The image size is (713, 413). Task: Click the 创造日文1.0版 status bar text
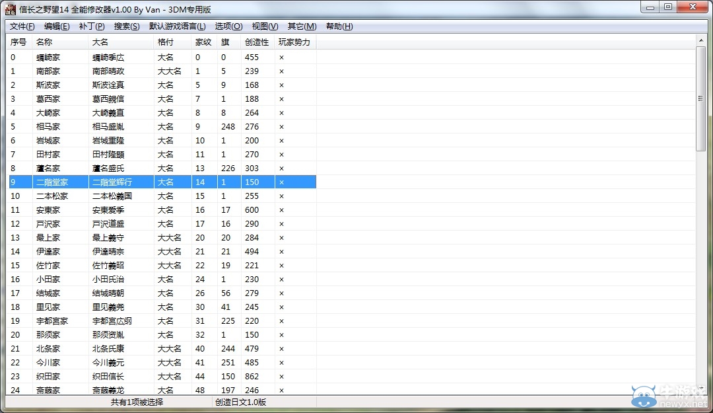240,402
